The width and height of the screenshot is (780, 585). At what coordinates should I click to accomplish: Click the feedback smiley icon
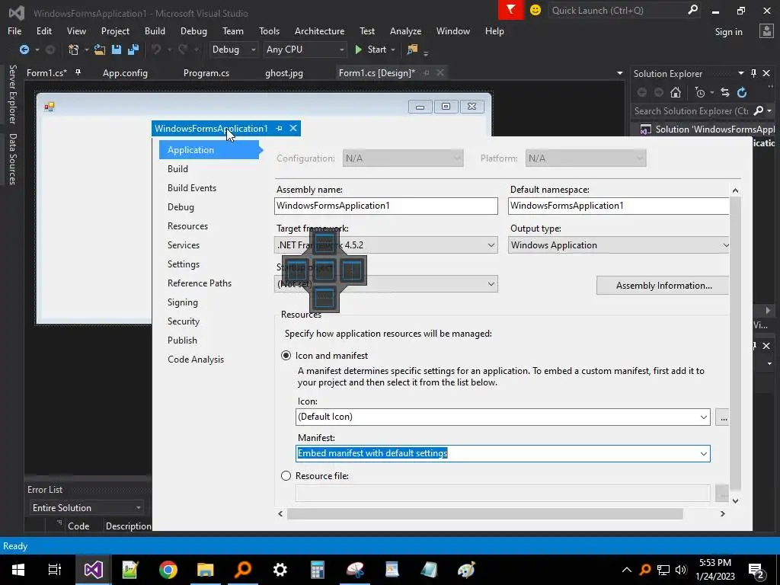[x=535, y=10]
